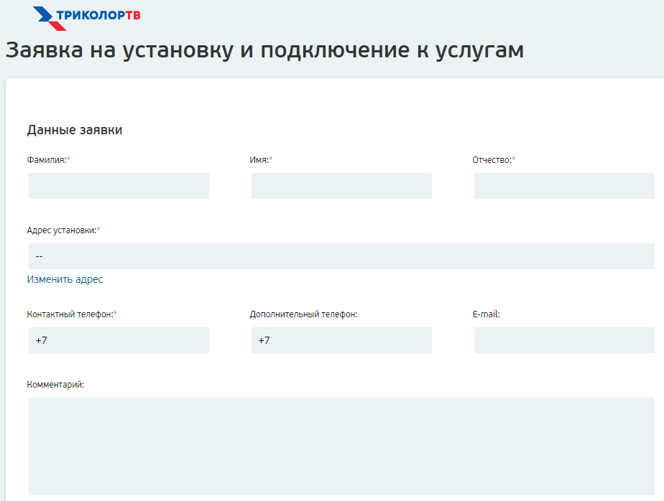Click the Имя field label
664x501 pixels.
259,160
